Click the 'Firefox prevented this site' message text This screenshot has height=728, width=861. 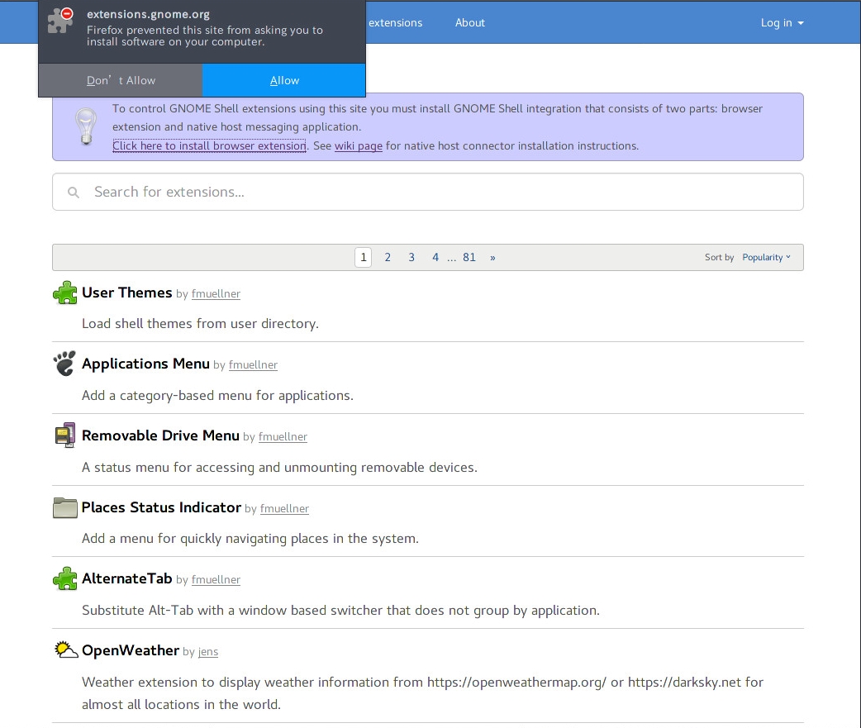205,36
